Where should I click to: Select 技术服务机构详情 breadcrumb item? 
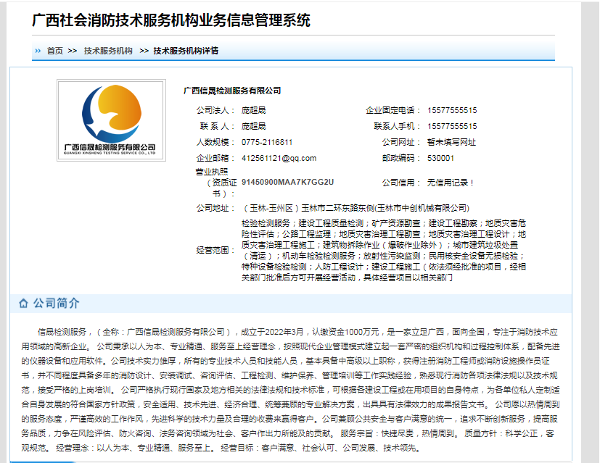point(186,51)
